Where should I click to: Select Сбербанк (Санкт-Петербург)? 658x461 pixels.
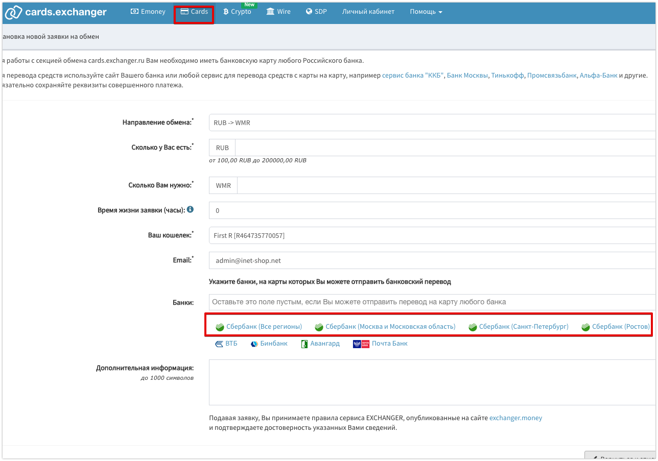click(x=518, y=326)
